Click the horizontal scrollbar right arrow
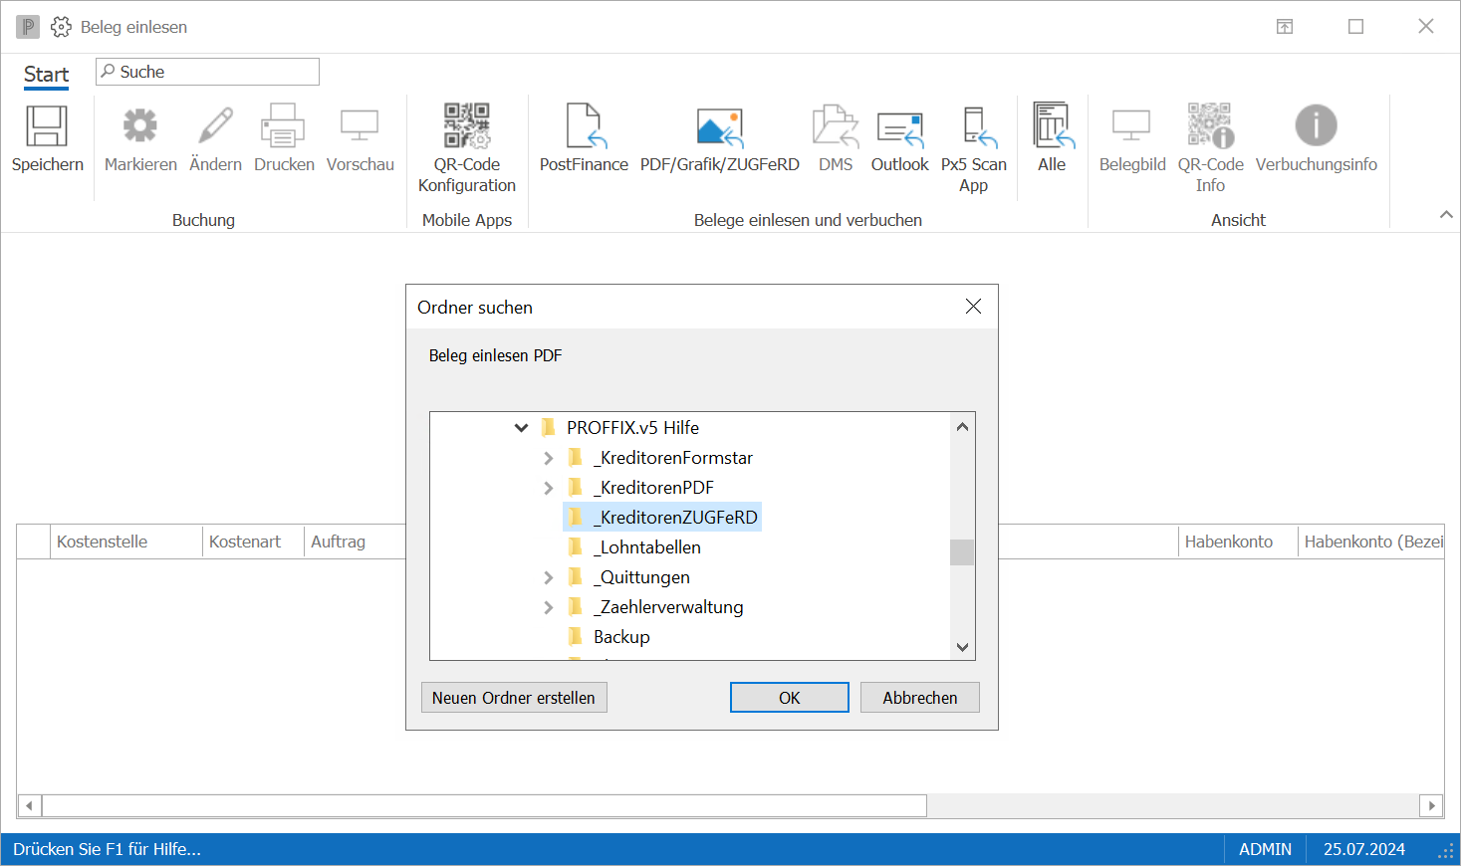The width and height of the screenshot is (1461, 866). click(x=1432, y=805)
